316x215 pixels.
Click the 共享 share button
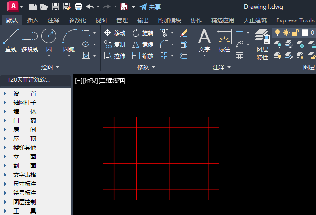click(150, 7)
